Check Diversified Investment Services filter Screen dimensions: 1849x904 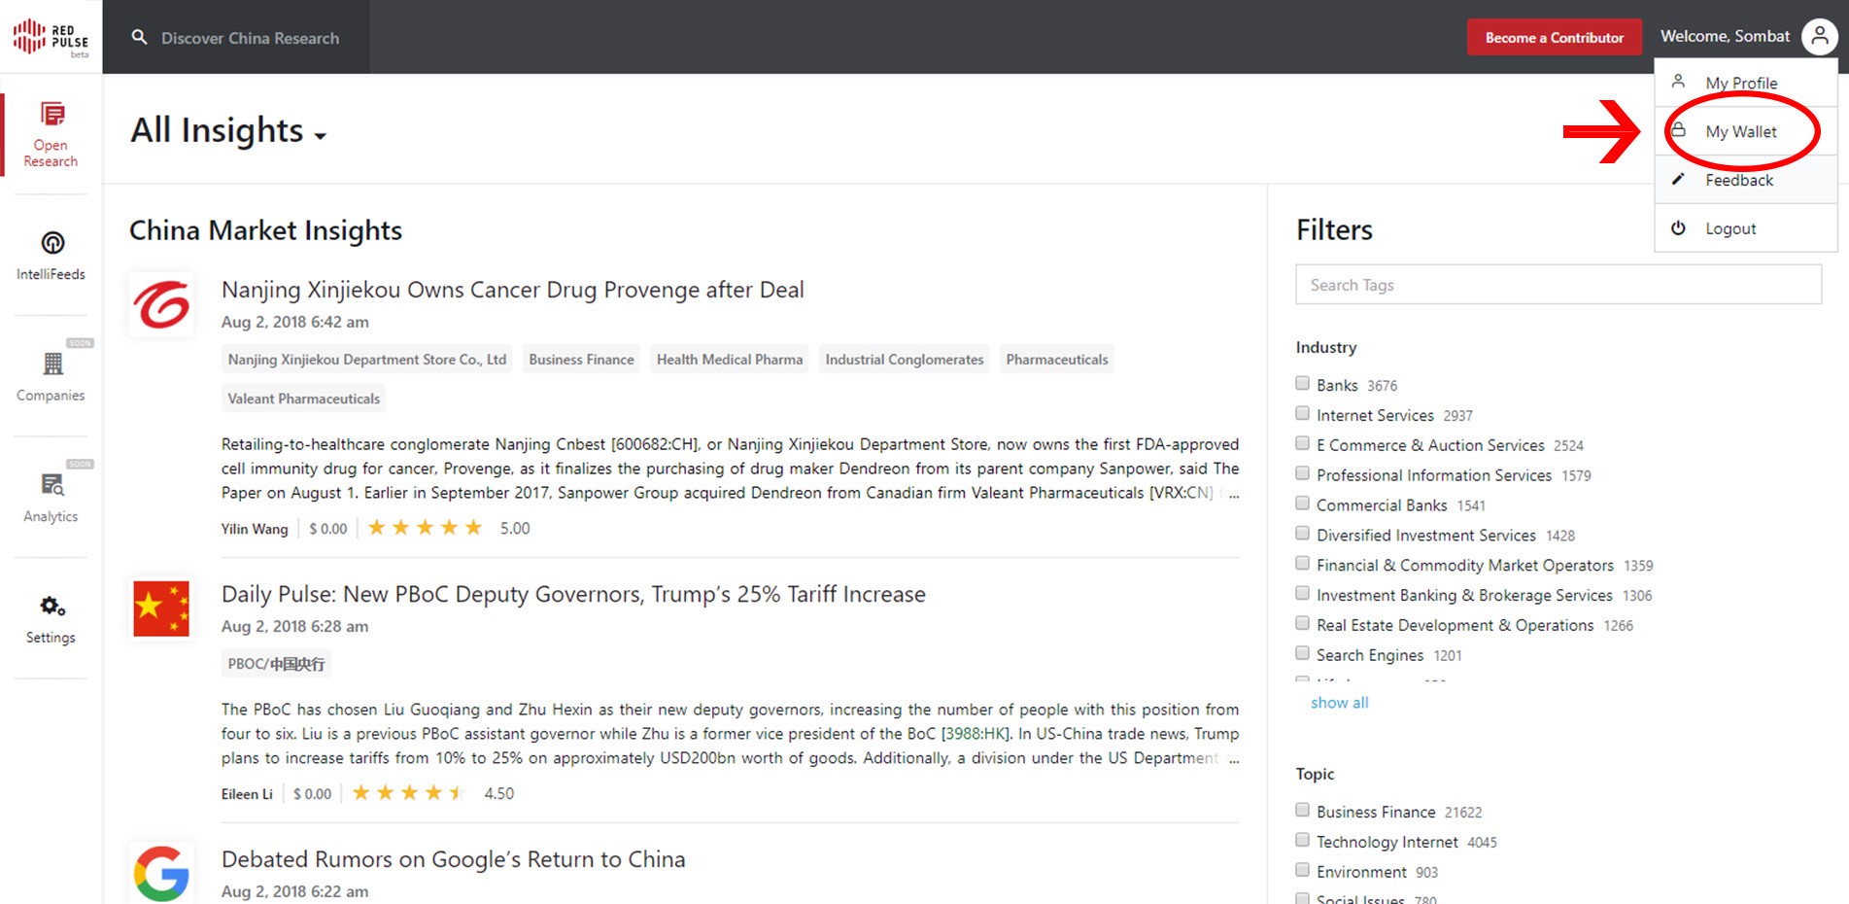[x=1302, y=533]
